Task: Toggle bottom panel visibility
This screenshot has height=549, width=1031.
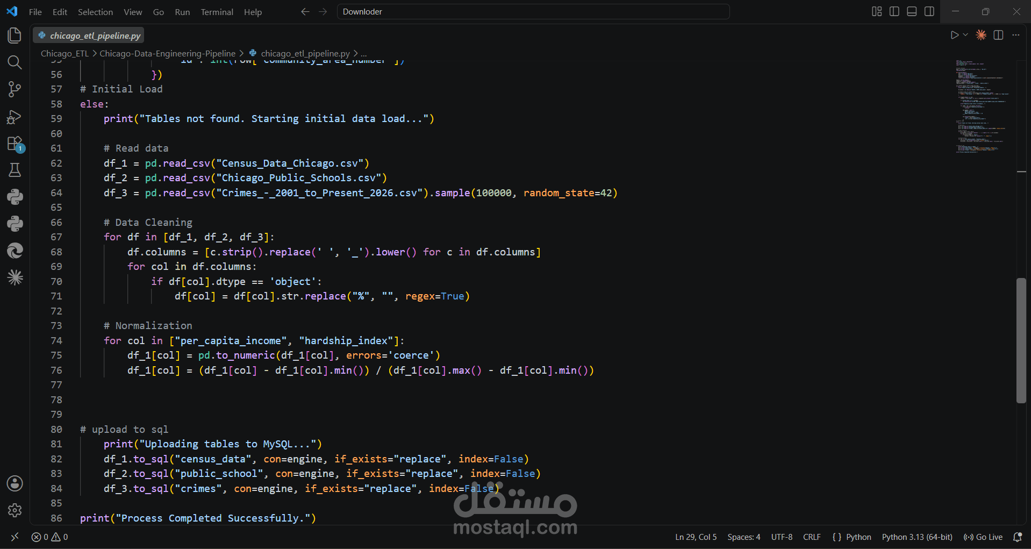Action: pyautogui.click(x=912, y=11)
